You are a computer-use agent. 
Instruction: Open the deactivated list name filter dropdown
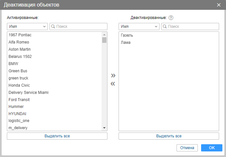click(x=139, y=26)
